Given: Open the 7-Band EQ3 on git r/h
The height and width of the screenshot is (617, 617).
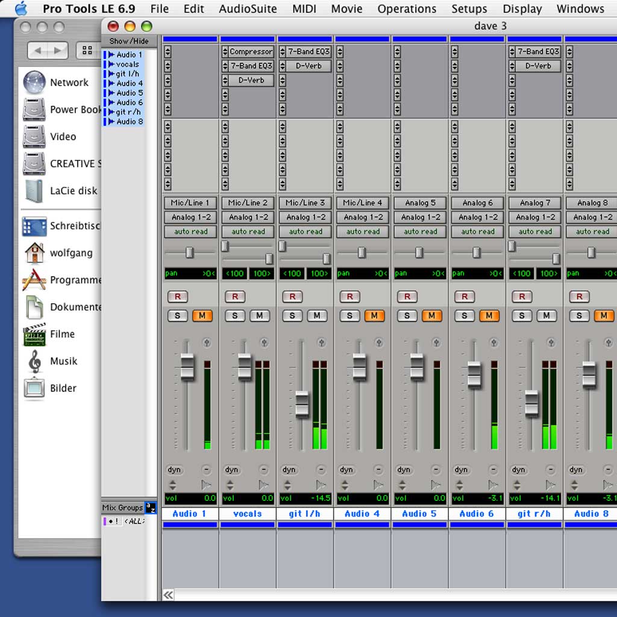Looking at the screenshot, I should tap(538, 52).
